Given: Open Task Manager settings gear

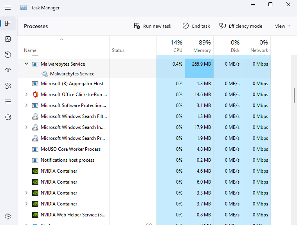Looking at the screenshot, I should (8, 216).
